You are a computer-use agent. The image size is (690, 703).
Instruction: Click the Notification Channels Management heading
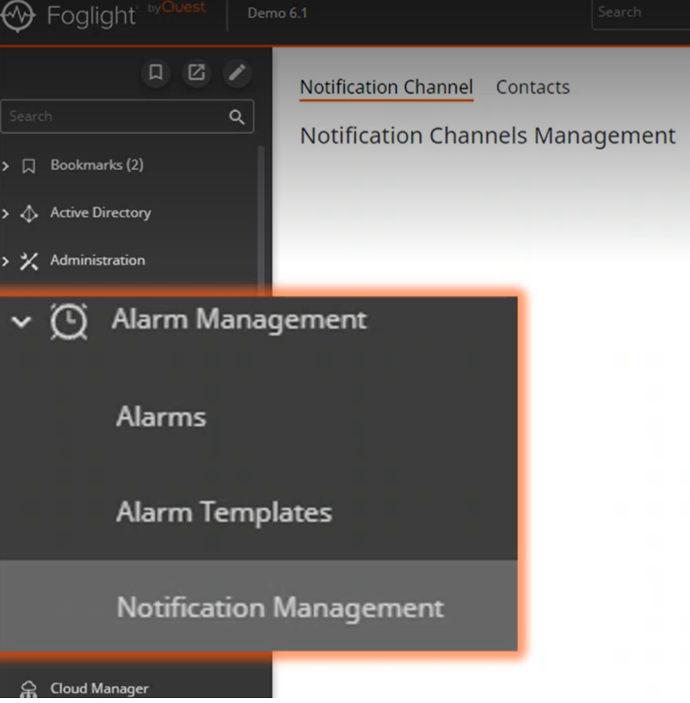click(x=488, y=136)
